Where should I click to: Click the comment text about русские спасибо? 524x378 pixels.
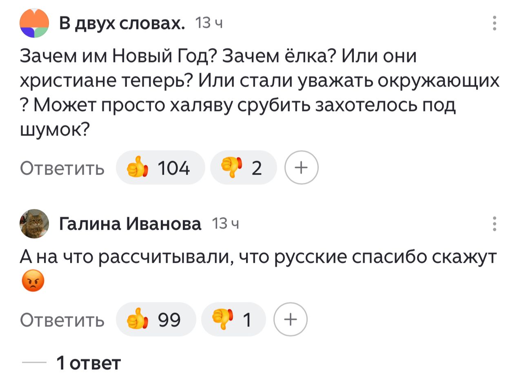[260, 258]
